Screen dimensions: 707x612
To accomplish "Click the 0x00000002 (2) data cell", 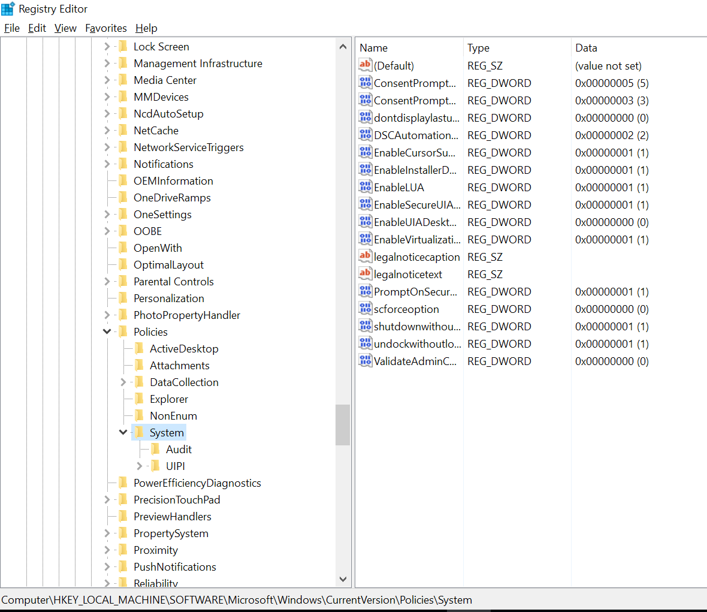I will (x=611, y=135).
